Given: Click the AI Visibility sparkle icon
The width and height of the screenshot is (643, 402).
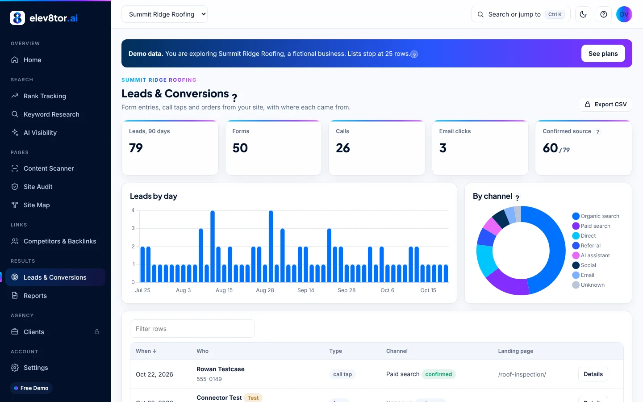Looking at the screenshot, I should tap(15, 133).
